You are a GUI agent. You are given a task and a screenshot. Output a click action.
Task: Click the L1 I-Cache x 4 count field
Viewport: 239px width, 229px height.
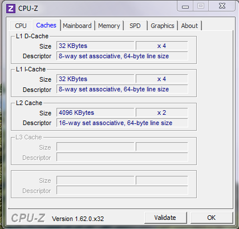pyautogui.click(x=162, y=79)
